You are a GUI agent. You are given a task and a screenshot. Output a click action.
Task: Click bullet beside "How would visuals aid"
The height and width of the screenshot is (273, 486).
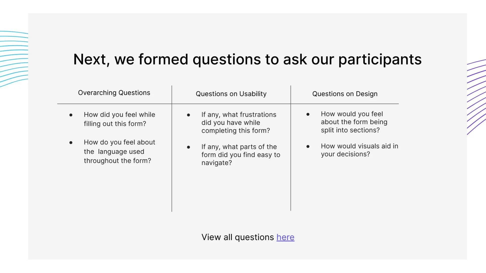click(x=308, y=146)
